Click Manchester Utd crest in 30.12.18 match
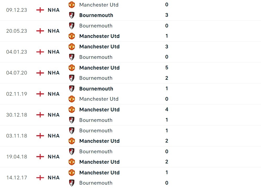Screen dimensions: 261x188 (71, 110)
